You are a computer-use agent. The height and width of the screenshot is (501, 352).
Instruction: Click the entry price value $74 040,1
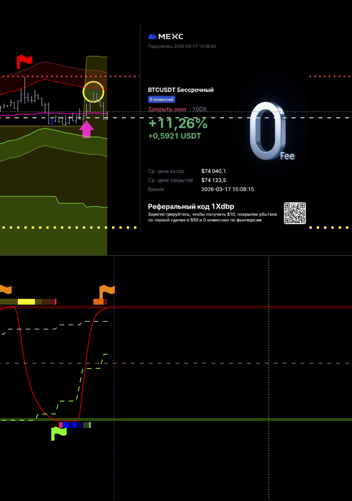coord(214,171)
